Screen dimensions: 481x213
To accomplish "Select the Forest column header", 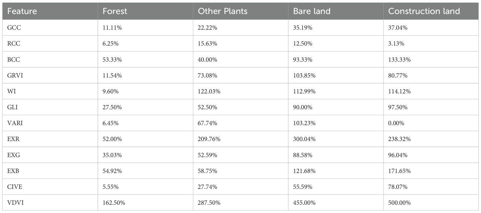I will click(114, 11).
